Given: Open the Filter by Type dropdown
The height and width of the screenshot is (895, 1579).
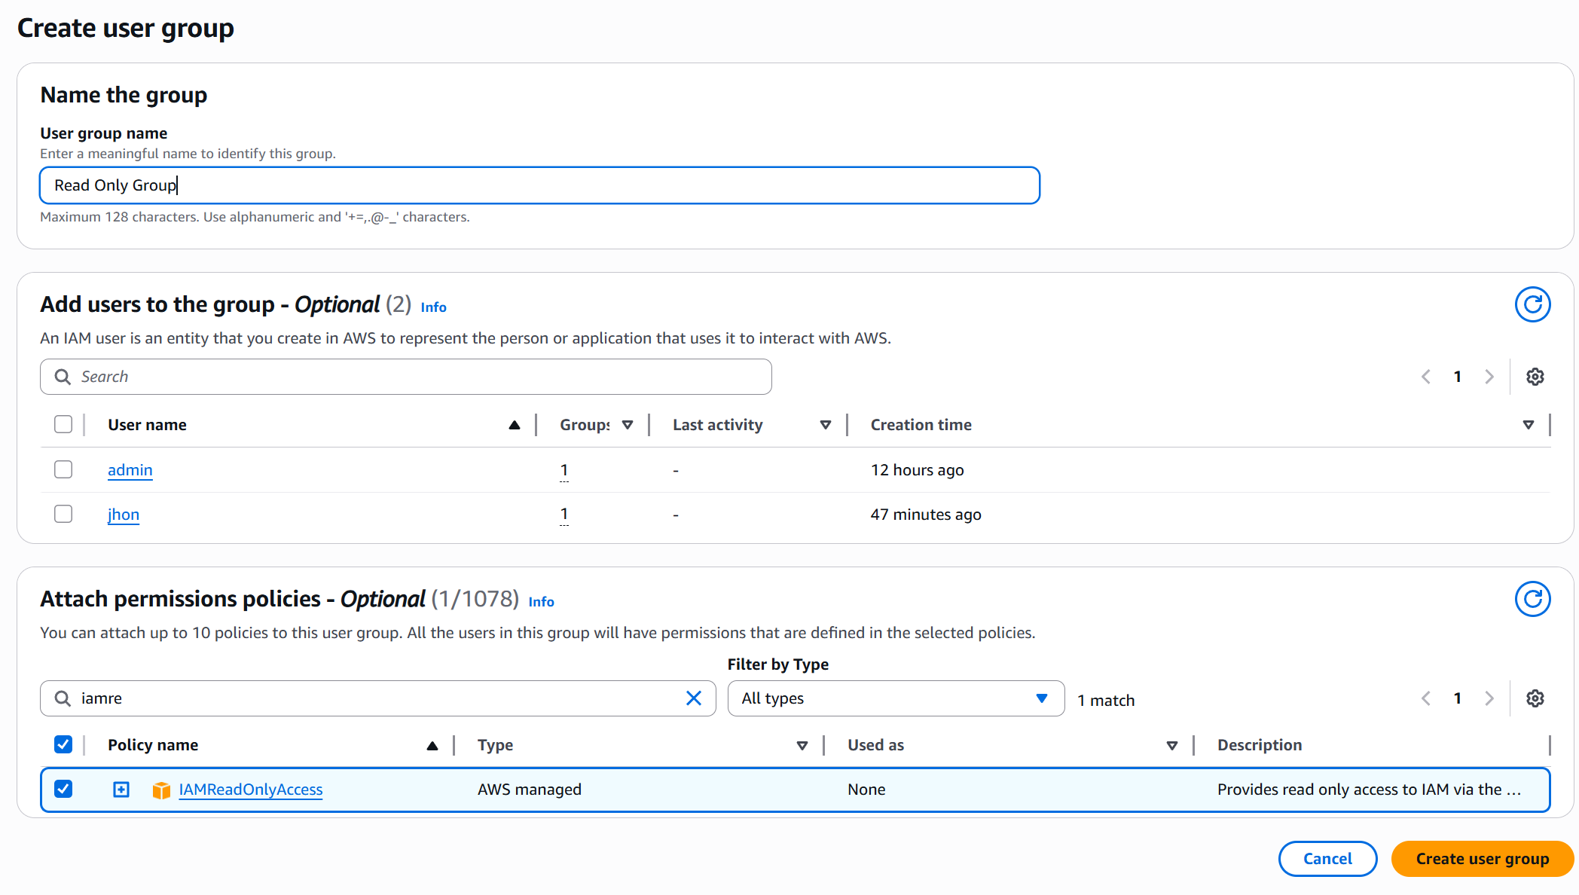Looking at the screenshot, I should (895, 698).
